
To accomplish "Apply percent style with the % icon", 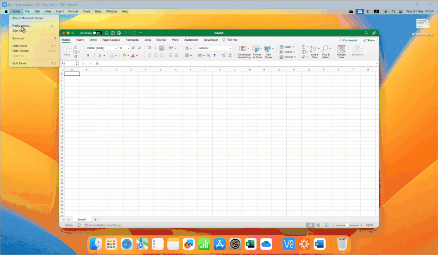I will (208, 56).
